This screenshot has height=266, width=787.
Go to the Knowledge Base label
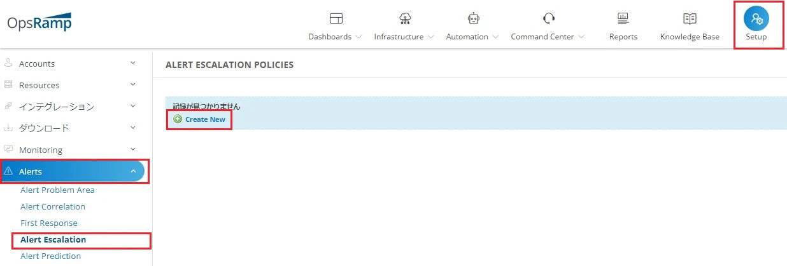click(x=690, y=37)
